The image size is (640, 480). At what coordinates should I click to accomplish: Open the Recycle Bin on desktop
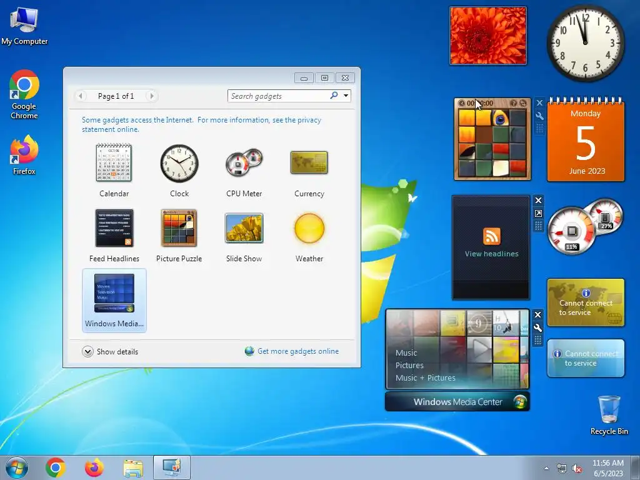pos(609,415)
